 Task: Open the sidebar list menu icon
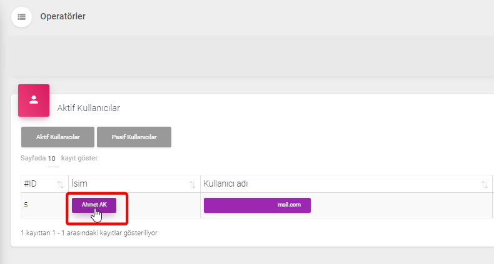pyautogui.click(x=21, y=17)
